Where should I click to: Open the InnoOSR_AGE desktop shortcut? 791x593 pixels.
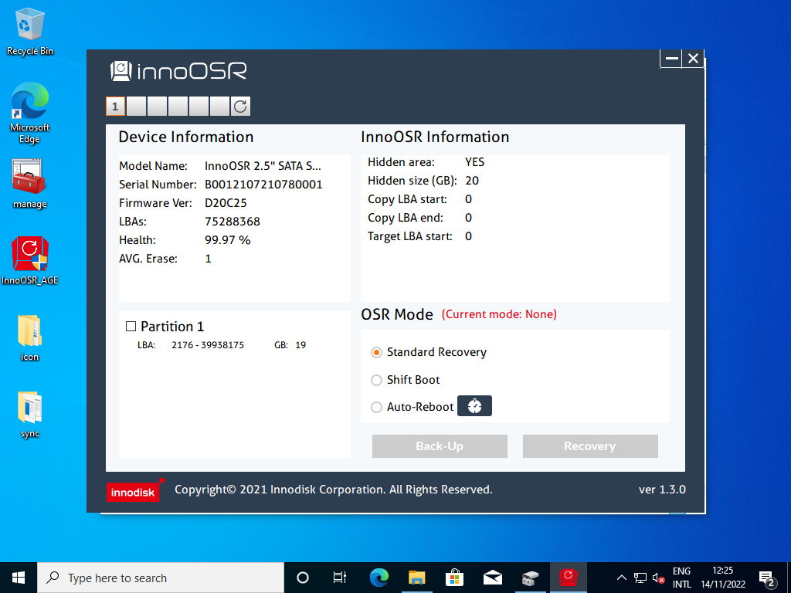point(30,256)
